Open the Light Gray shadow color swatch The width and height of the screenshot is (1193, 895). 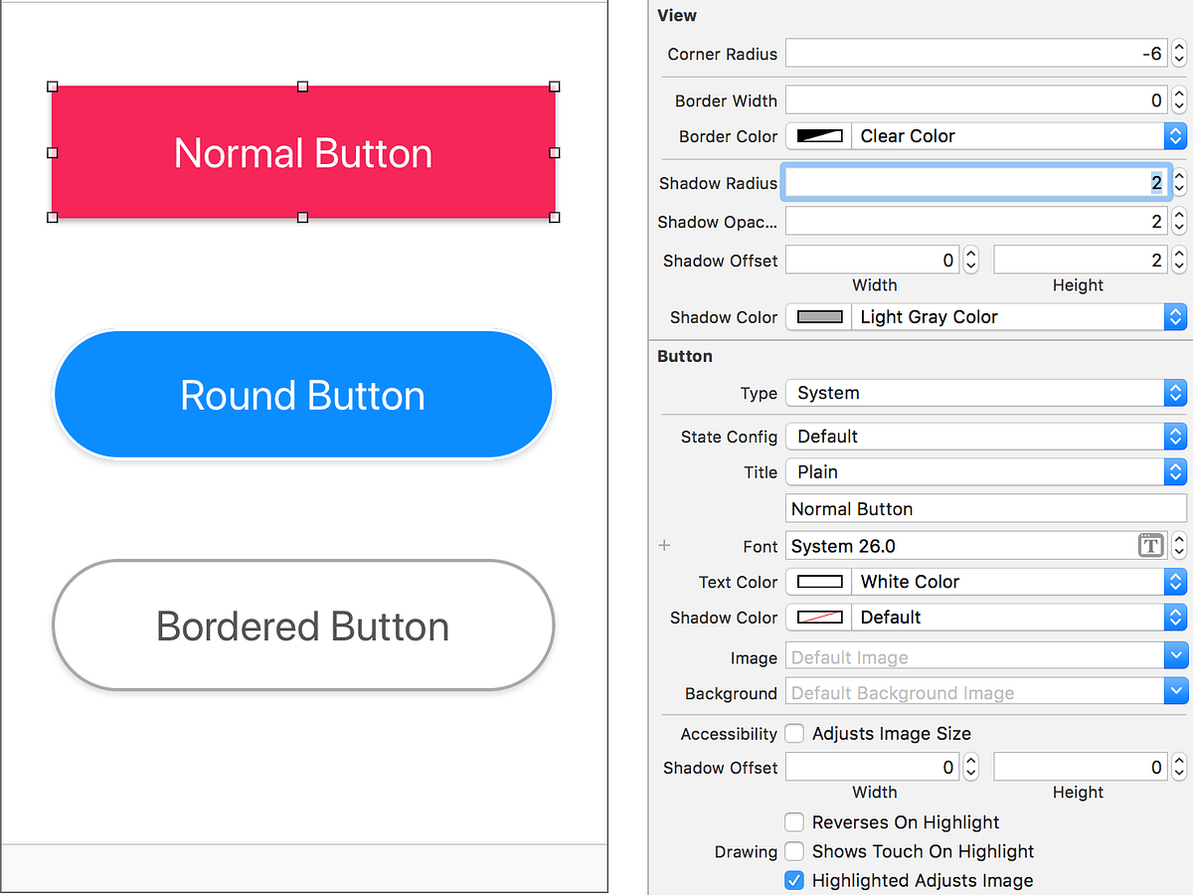pyautogui.click(x=817, y=316)
